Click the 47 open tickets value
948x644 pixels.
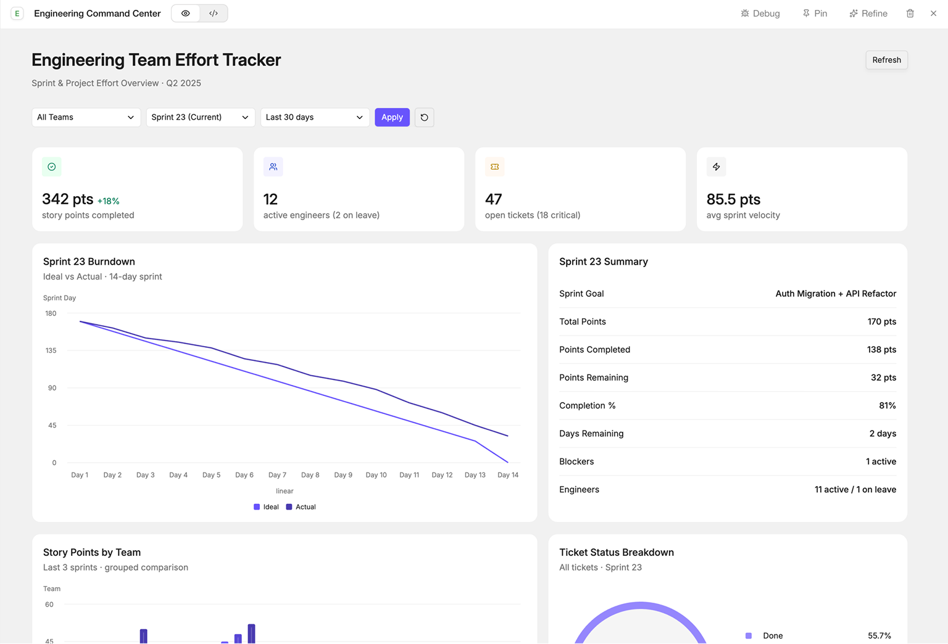(x=493, y=199)
